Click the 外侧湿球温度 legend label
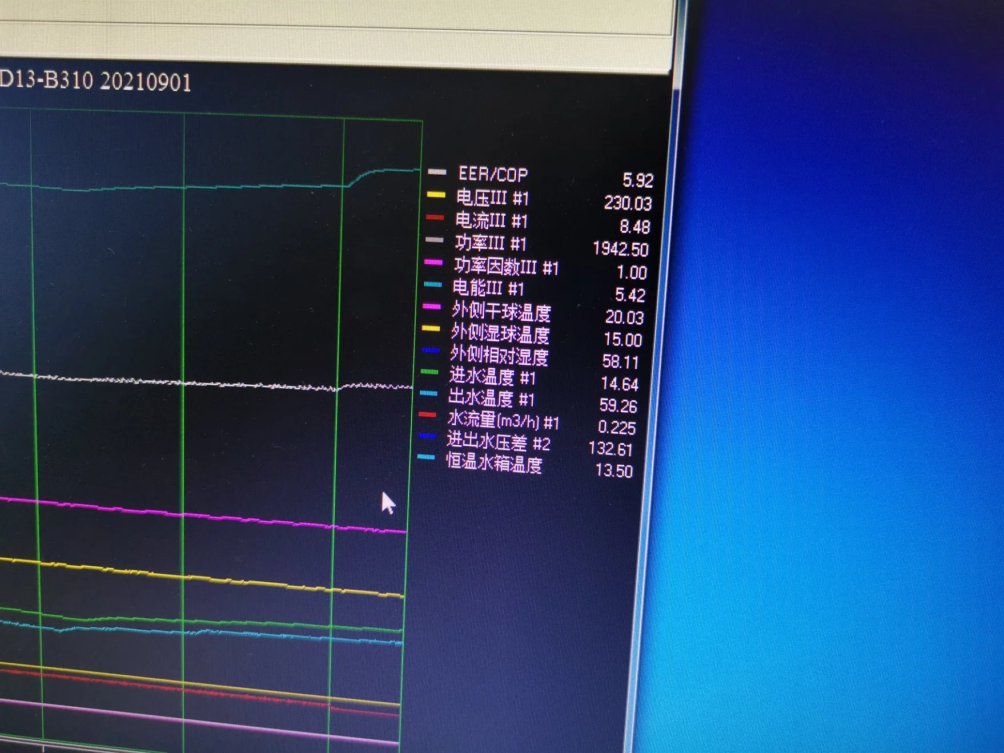Viewport: 1004px width, 753px height. point(500,333)
